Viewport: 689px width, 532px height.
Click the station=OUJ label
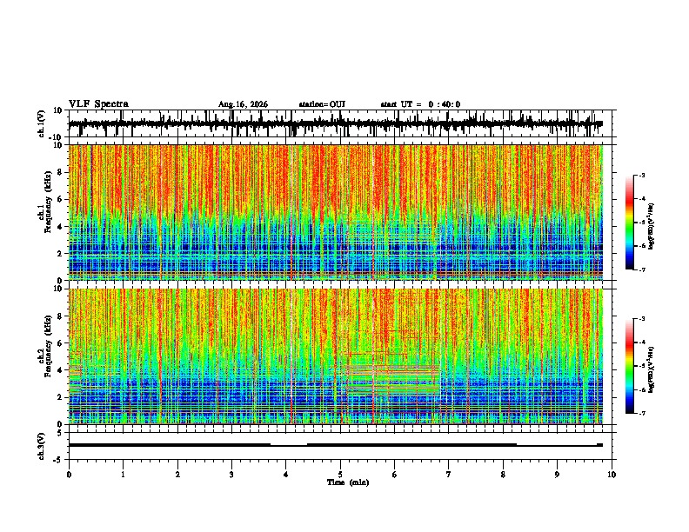(322, 104)
